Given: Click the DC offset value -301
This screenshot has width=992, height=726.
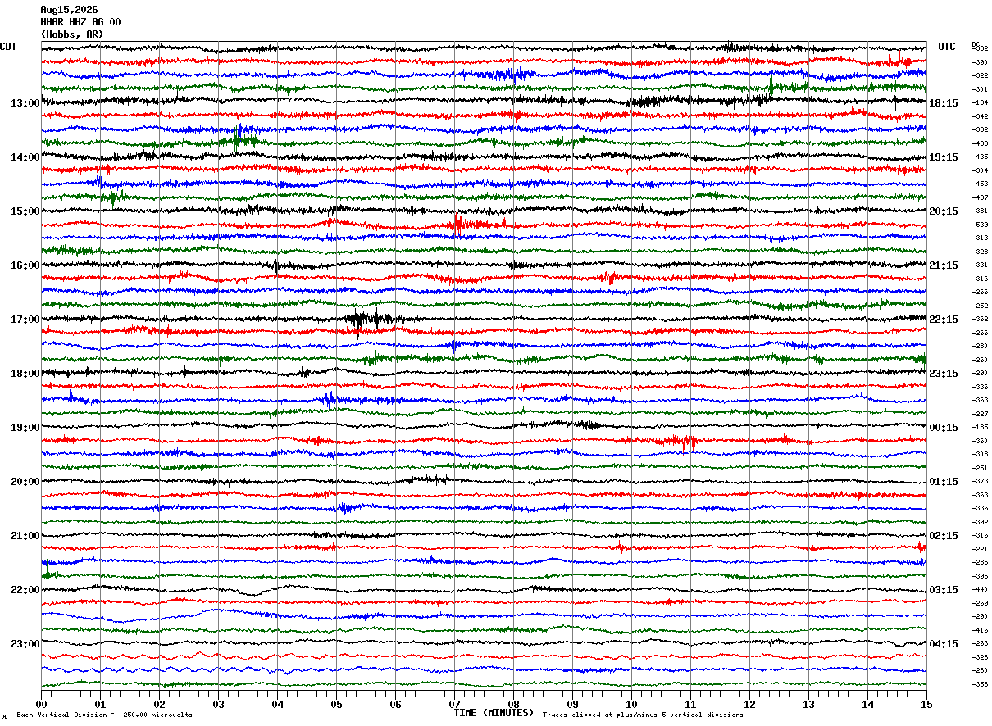Looking at the screenshot, I should point(980,89).
